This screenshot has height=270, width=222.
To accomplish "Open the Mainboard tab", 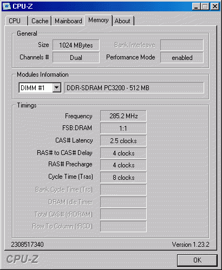I will (68, 21).
